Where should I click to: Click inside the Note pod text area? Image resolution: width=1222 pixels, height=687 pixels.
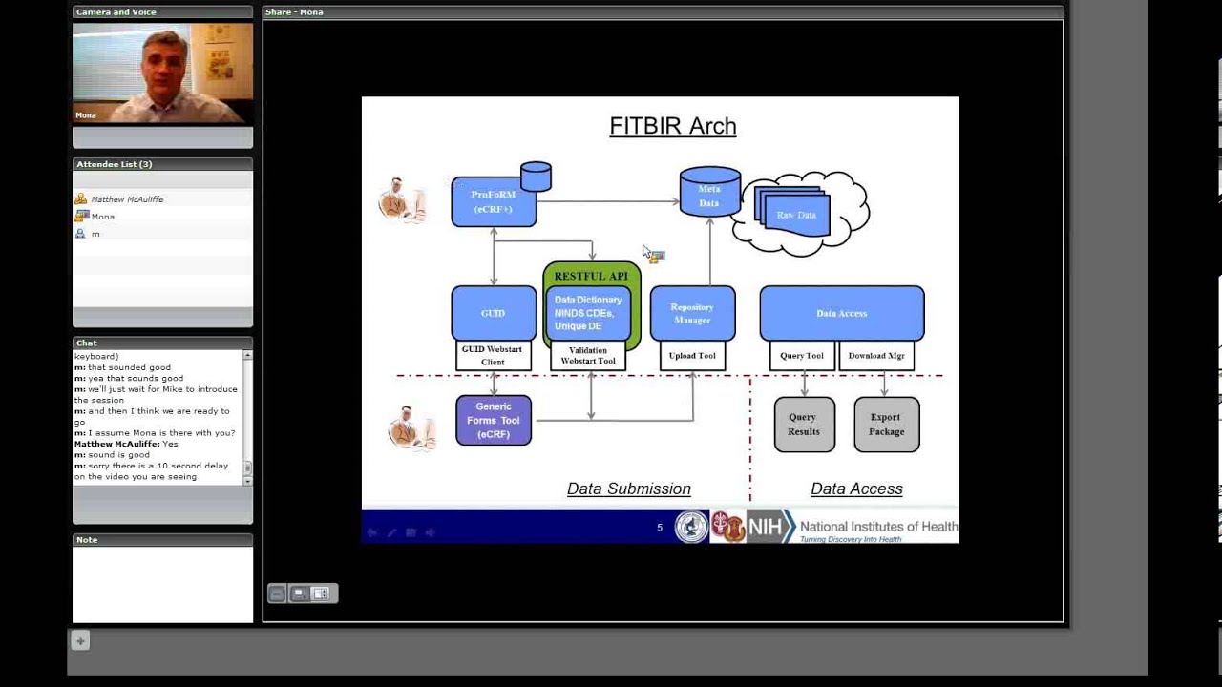pos(163,584)
